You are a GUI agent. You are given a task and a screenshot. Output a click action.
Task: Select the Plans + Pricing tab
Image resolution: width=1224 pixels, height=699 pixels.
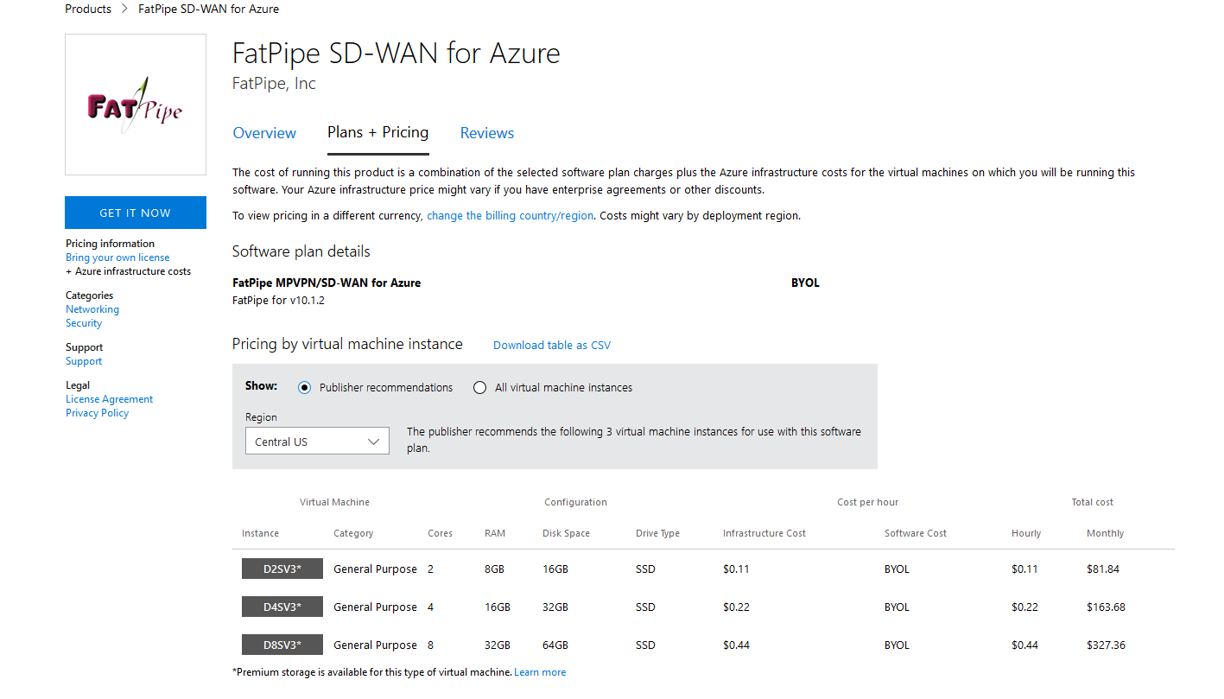pyautogui.click(x=378, y=133)
